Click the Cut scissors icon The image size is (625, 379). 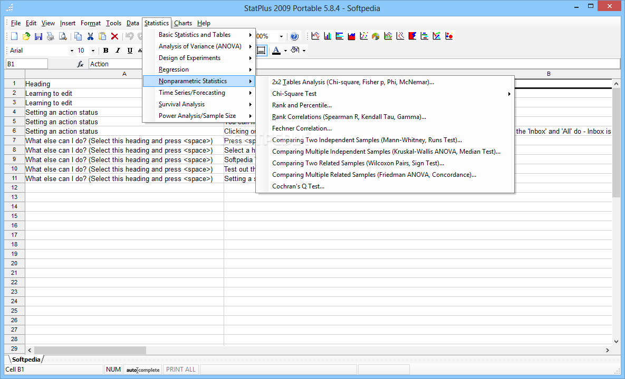91,36
